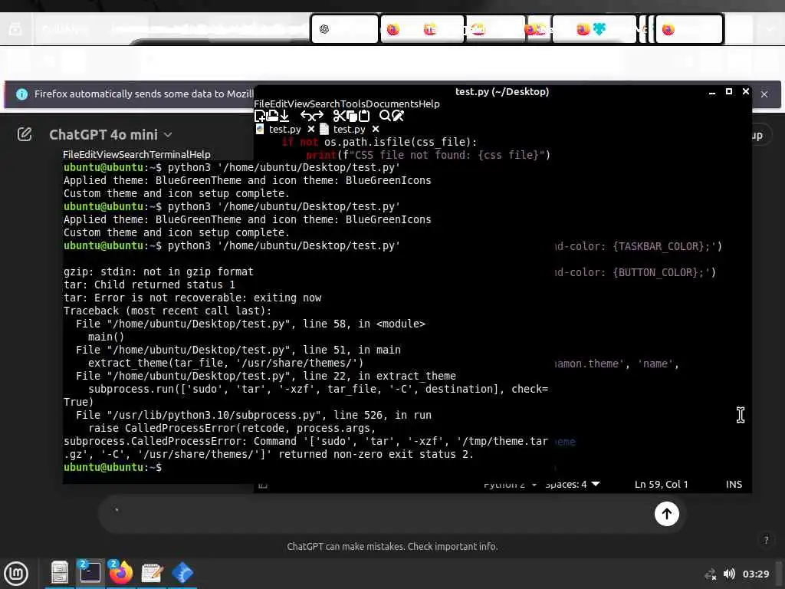
Task: Send the ChatGPT message with arrow button
Action: click(666, 514)
